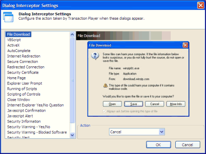Click the question mark icon in preview
206x154 pixels.
click(x=95, y=56)
